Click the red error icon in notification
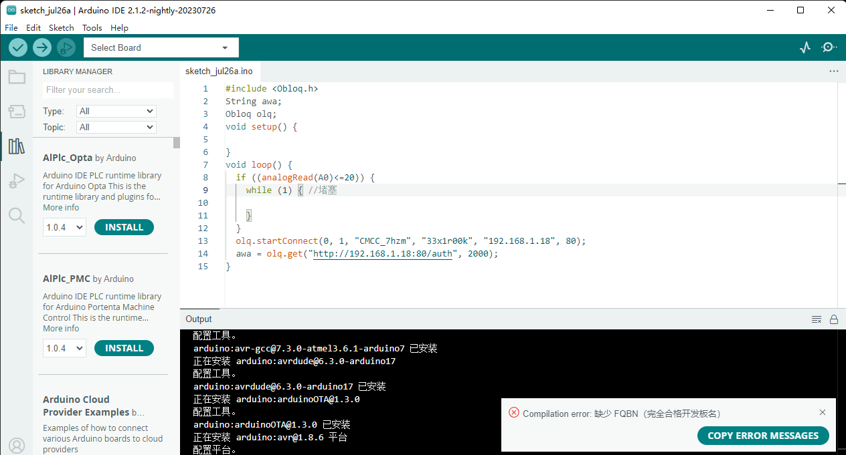Viewport: 846px width, 455px height. (x=514, y=412)
